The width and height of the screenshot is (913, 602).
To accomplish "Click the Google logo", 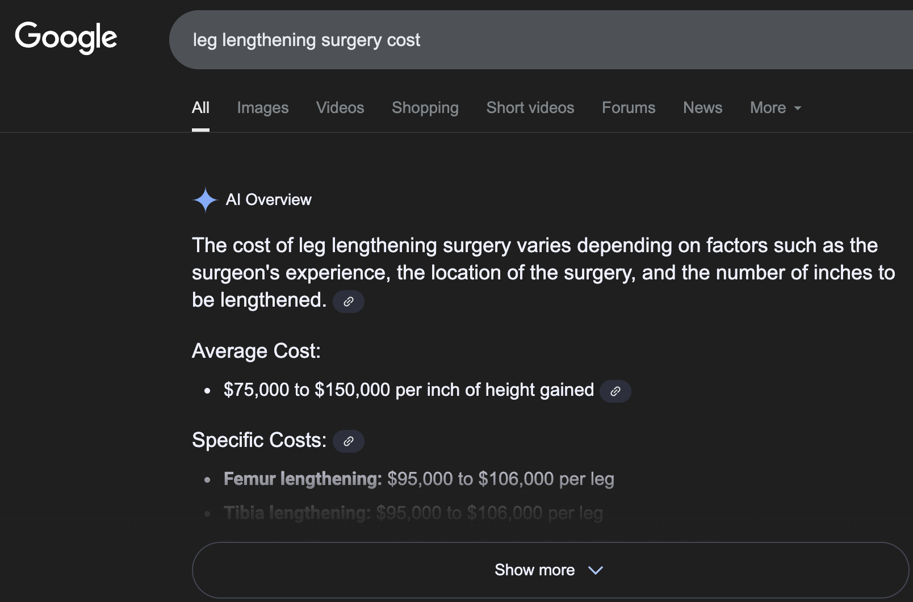I will coord(66,37).
